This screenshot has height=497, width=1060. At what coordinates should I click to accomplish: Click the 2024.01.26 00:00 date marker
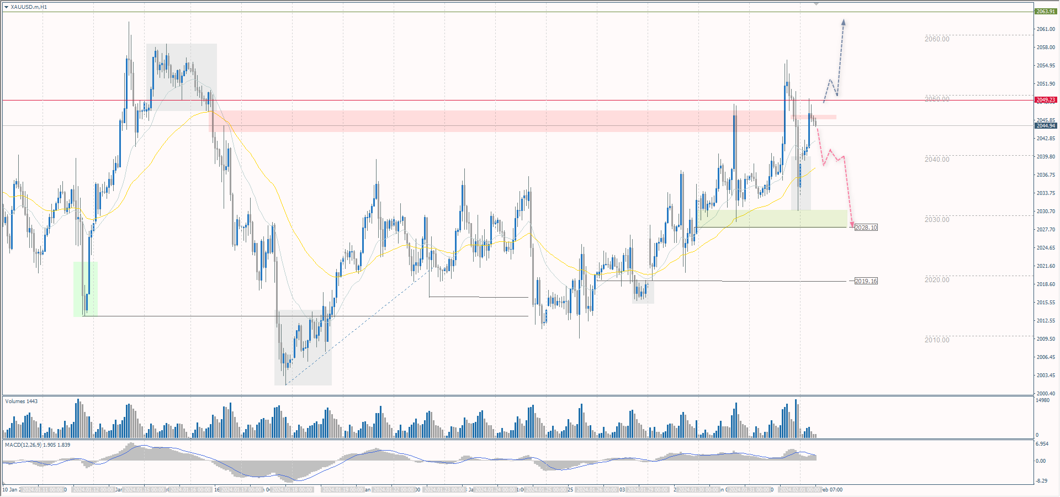tap(596, 490)
